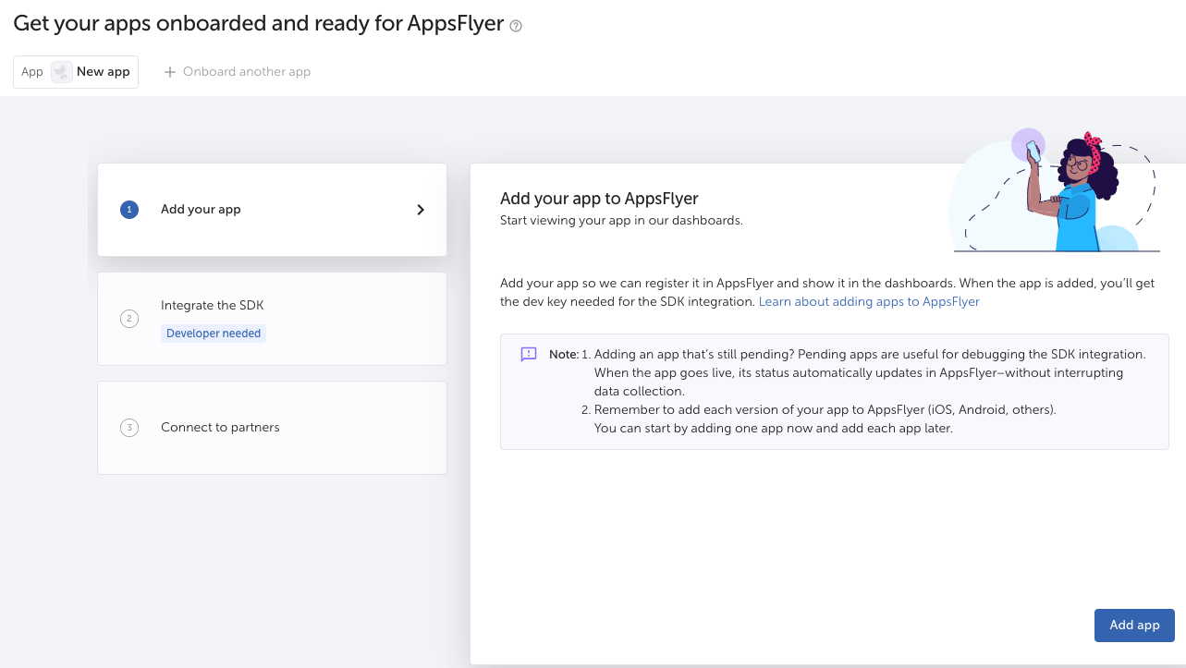Click the New app placeholder icon
This screenshot has width=1186, height=668.
tap(62, 72)
